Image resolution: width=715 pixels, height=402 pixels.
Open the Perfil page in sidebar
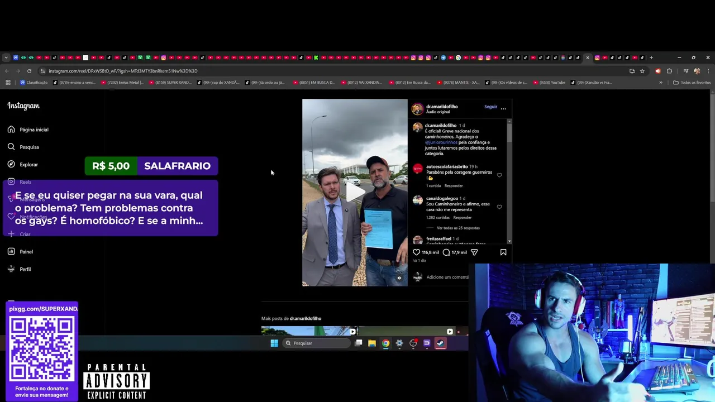coord(20,269)
